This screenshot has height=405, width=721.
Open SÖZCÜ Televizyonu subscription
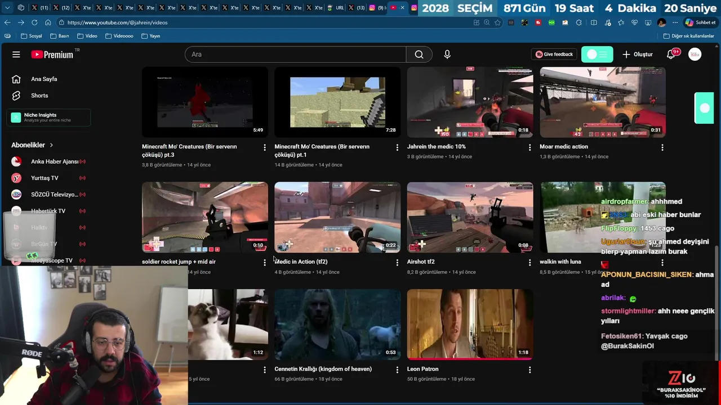tap(48, 195)
